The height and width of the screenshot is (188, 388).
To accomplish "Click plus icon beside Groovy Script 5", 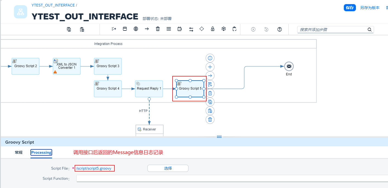I will pos(210,67).
